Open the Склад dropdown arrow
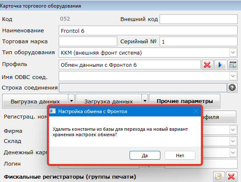 (233, 141)
